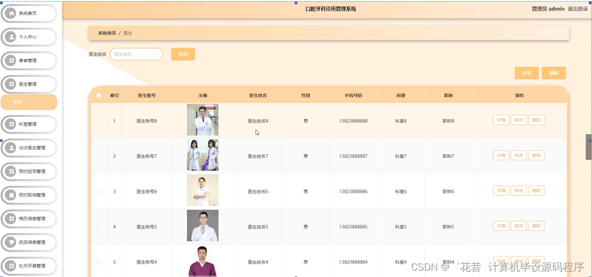
Task: Check the row checkbox for 医生账号5
Action: [99, 227]
